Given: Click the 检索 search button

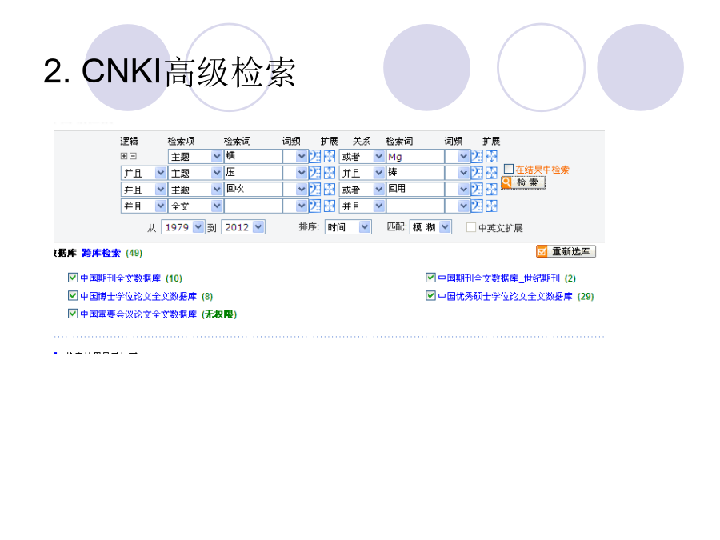Looking at the screenshot, I should (x=523, y=182).
